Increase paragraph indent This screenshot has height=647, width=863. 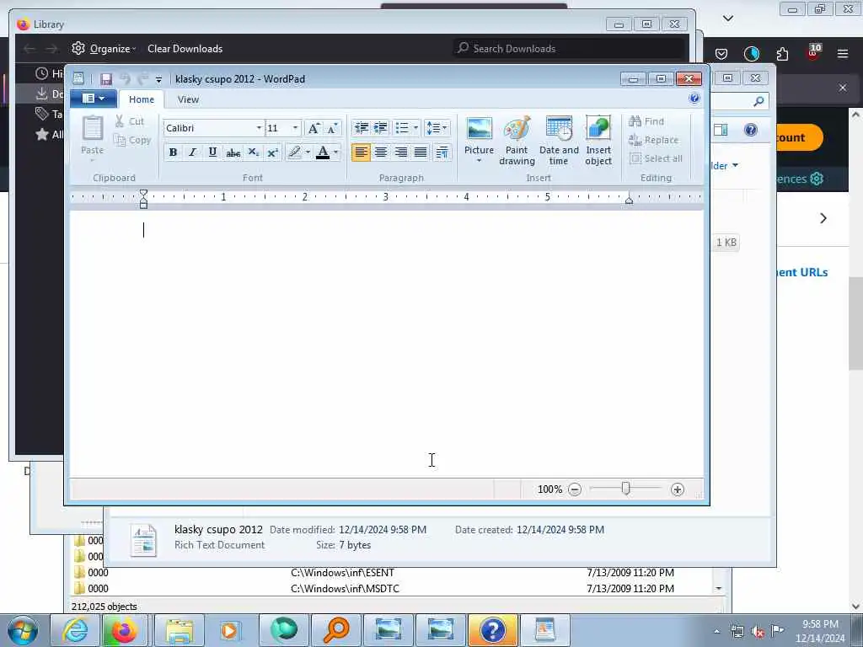coord(381,128)
